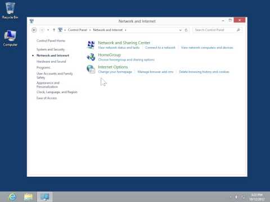The height and width of the screenshot is (202, 270).
Task: Click Change your homepage link
Action: (x=115, y=72)
